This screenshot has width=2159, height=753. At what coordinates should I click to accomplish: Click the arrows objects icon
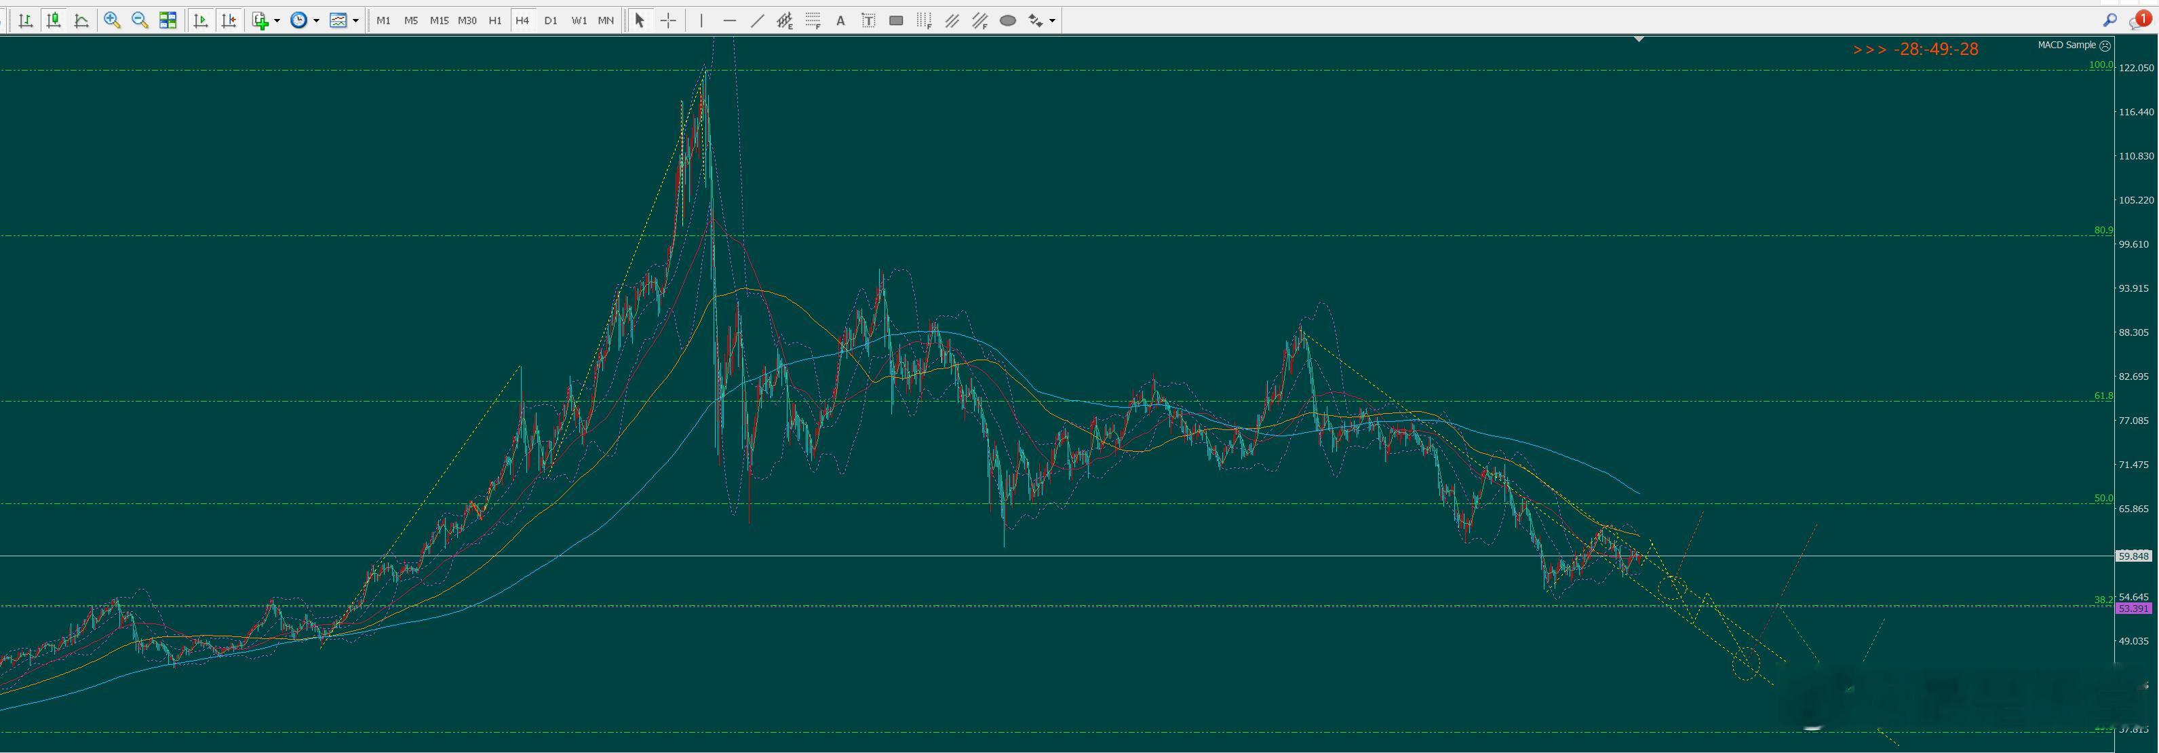click(x=1036, y=20)
